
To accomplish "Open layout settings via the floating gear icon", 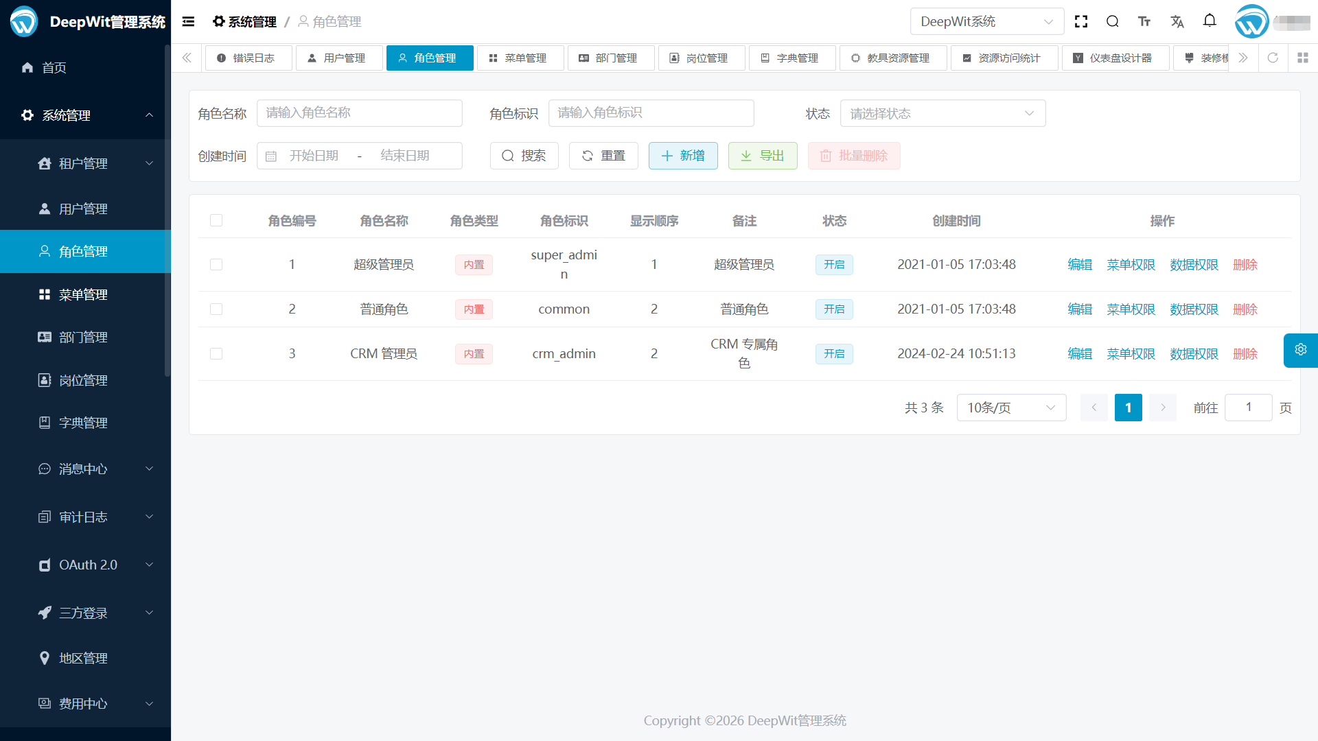I will [x=1300, y=350].
